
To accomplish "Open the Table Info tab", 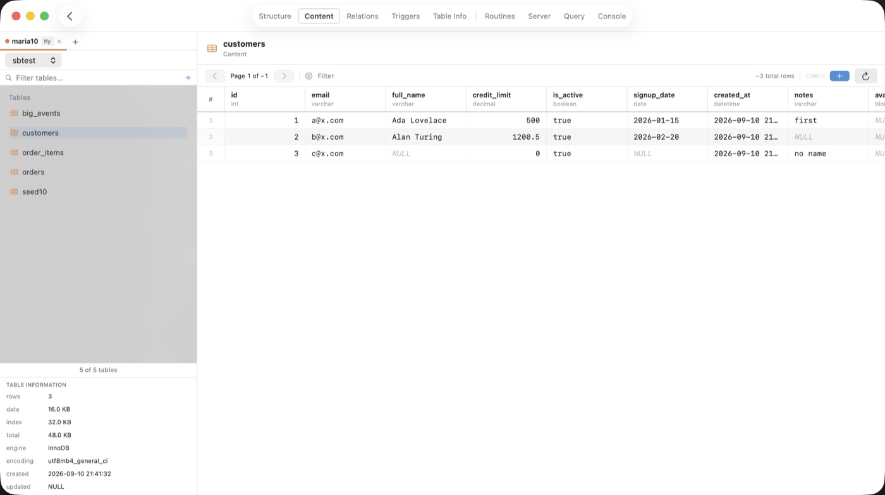I will [x=449, y=16].
